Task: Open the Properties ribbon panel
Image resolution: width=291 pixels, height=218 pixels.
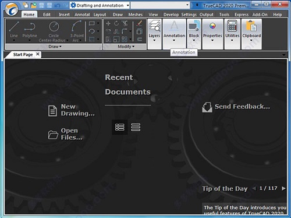Action: 212,34
